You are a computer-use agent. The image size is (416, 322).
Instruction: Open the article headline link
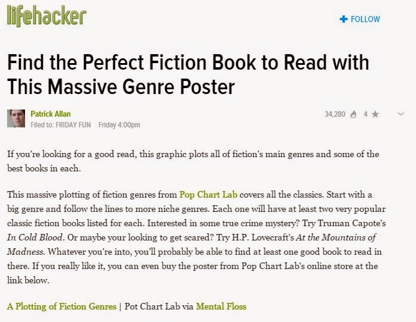pos(188,75)
